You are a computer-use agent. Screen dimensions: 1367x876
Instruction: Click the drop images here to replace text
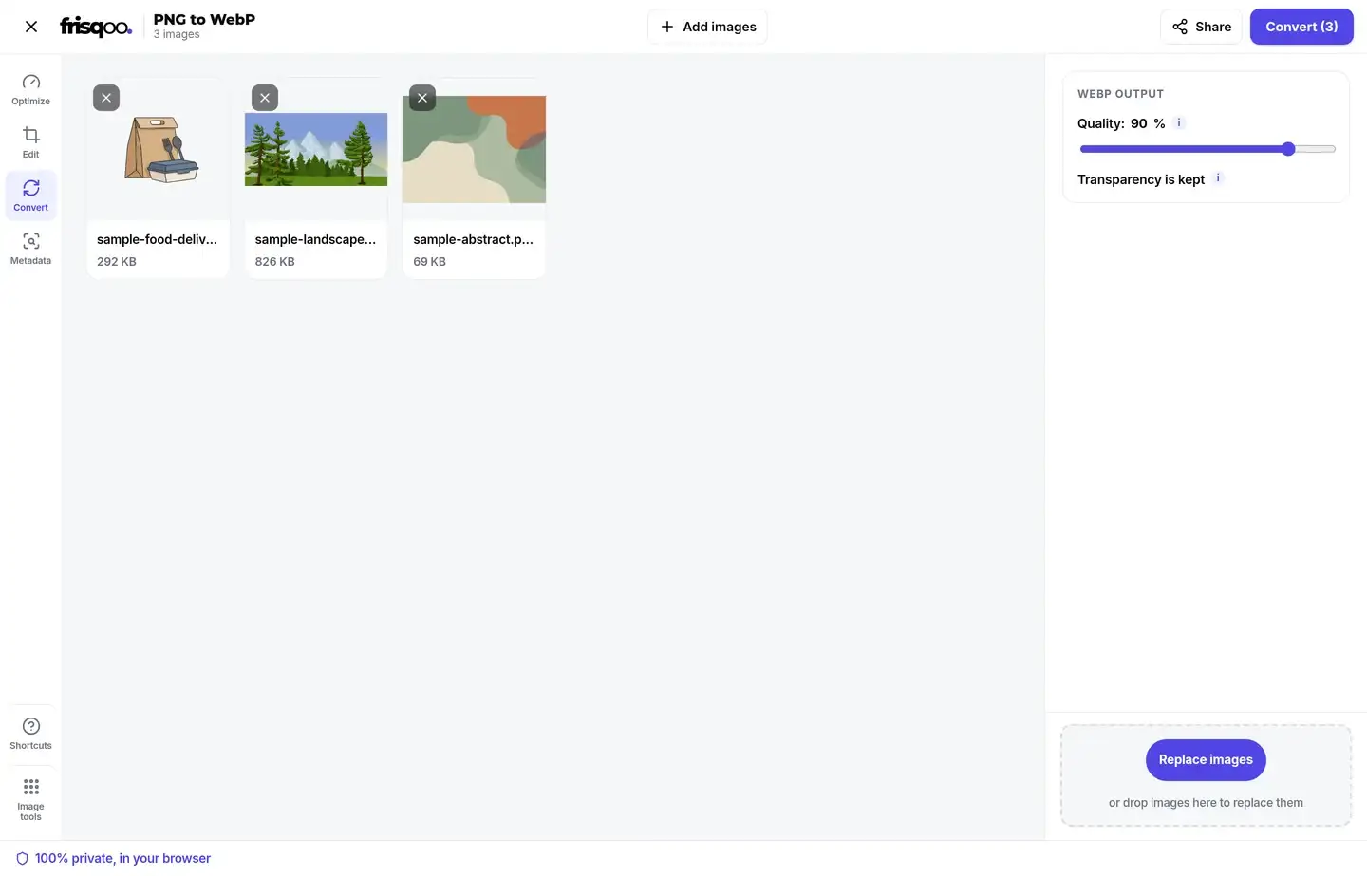click(1206, 803)
